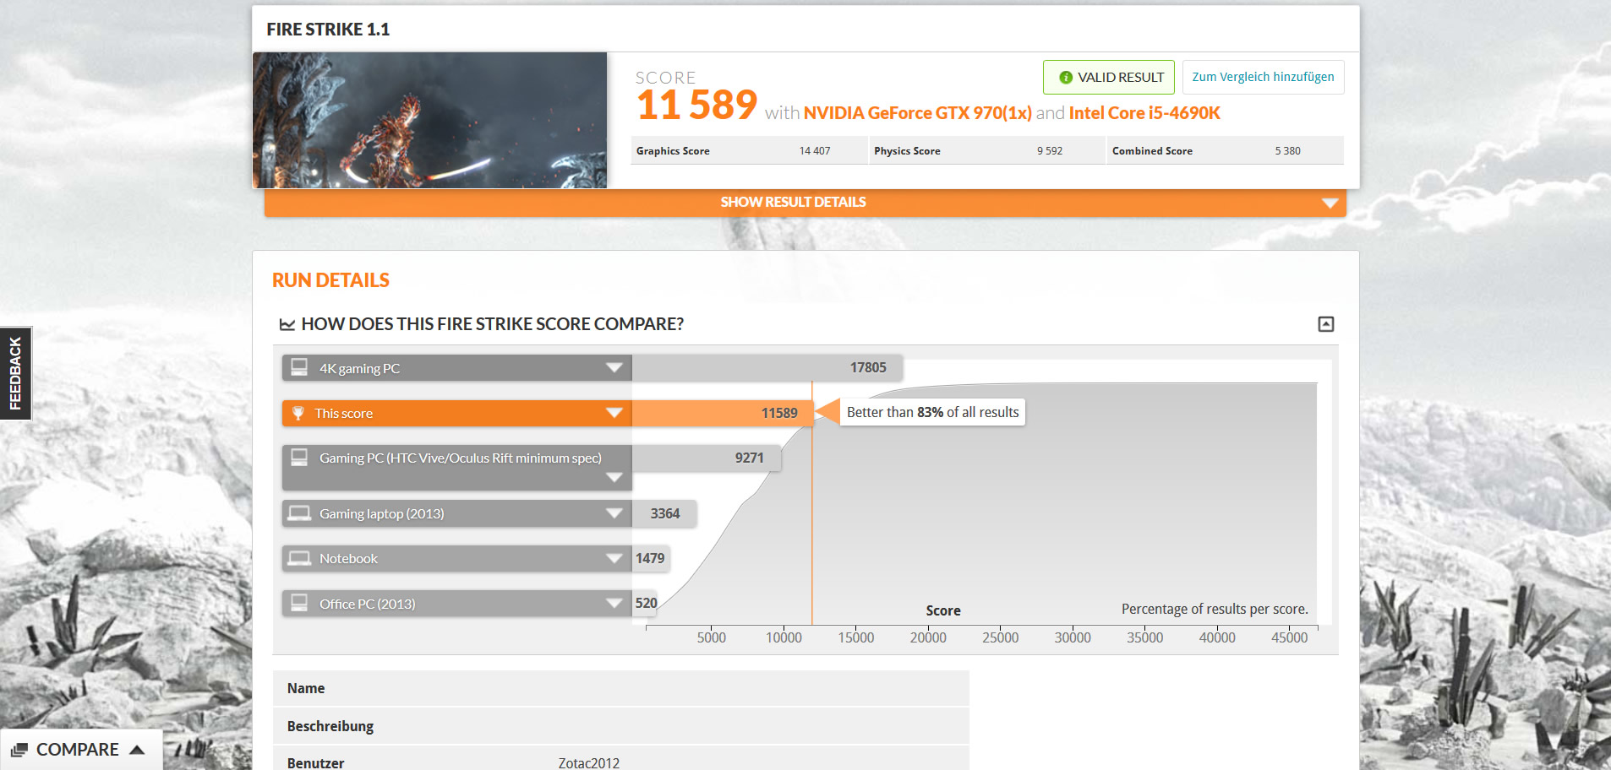Click the Name row label
Viewport: 1611px width, 770px height.
click(x=306, y=688)
